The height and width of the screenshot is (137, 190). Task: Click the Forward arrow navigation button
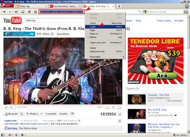pos(10,12)
